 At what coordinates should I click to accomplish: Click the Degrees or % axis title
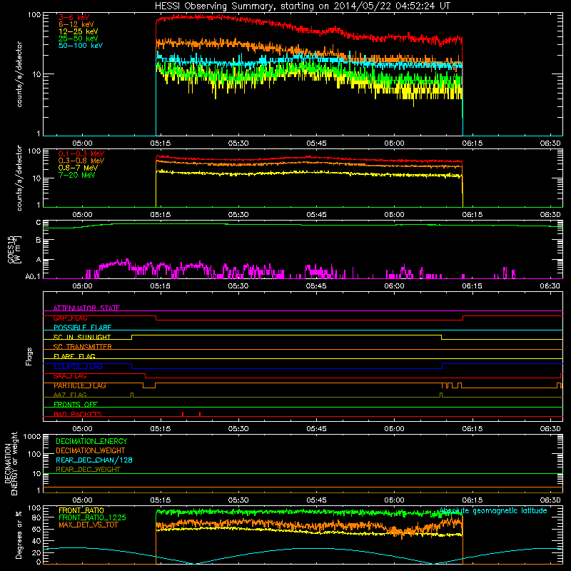pos(19,535)
